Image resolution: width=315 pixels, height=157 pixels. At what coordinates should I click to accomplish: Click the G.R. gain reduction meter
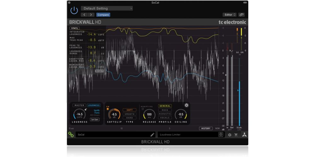[241, 40]
